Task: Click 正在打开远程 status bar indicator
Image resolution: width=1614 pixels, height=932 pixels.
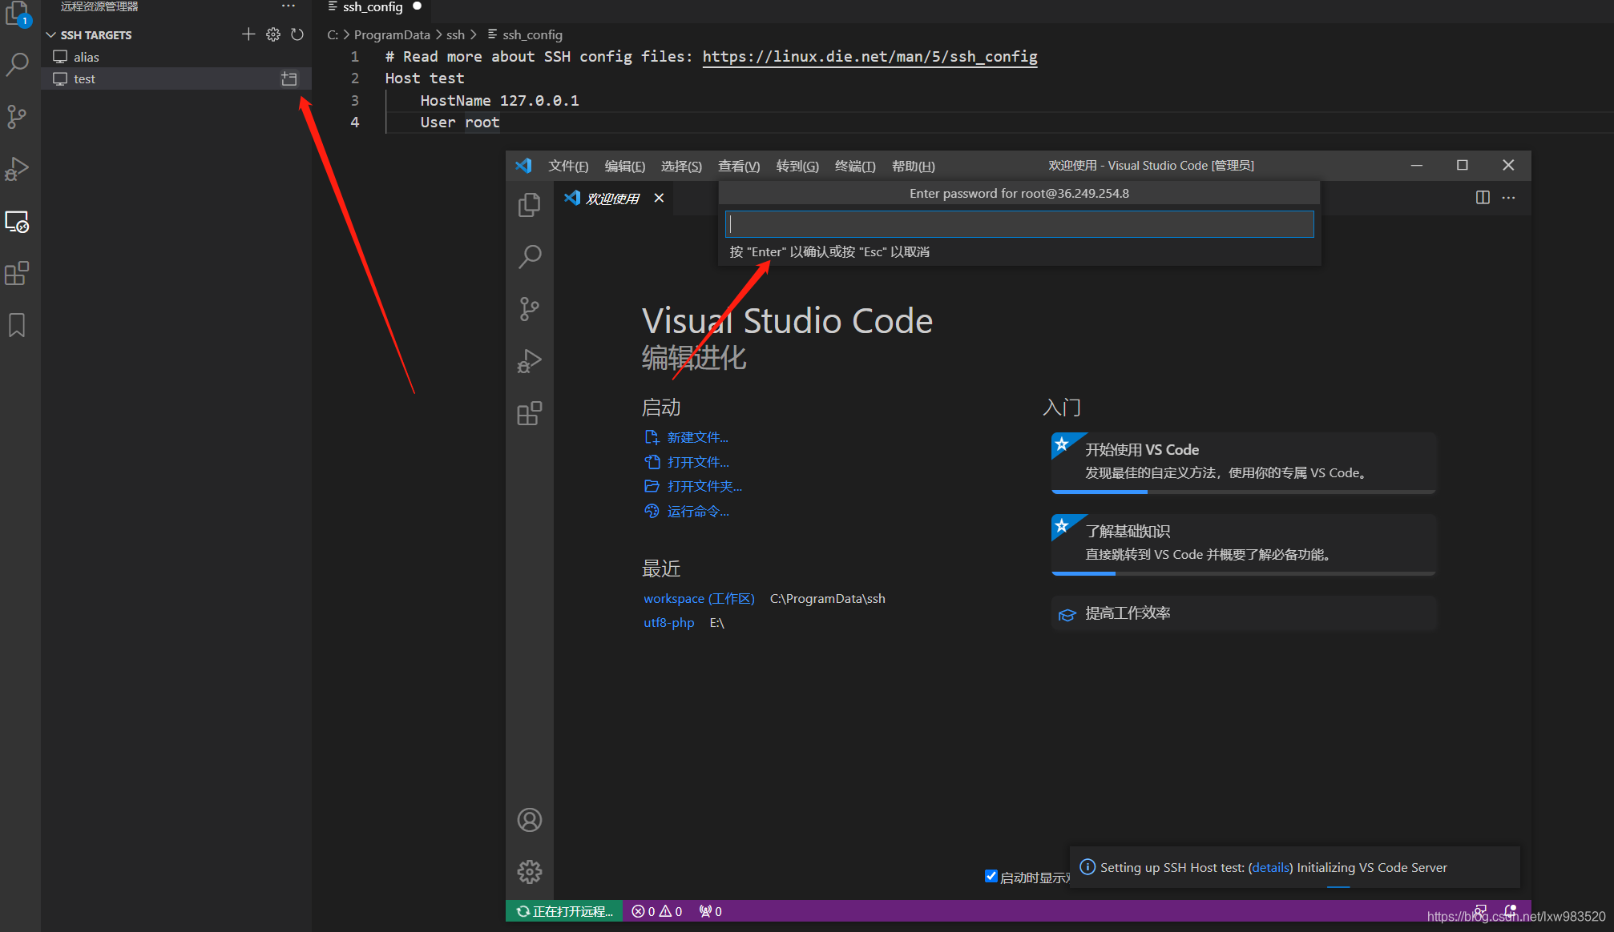Action: click(x=564, y=911)
